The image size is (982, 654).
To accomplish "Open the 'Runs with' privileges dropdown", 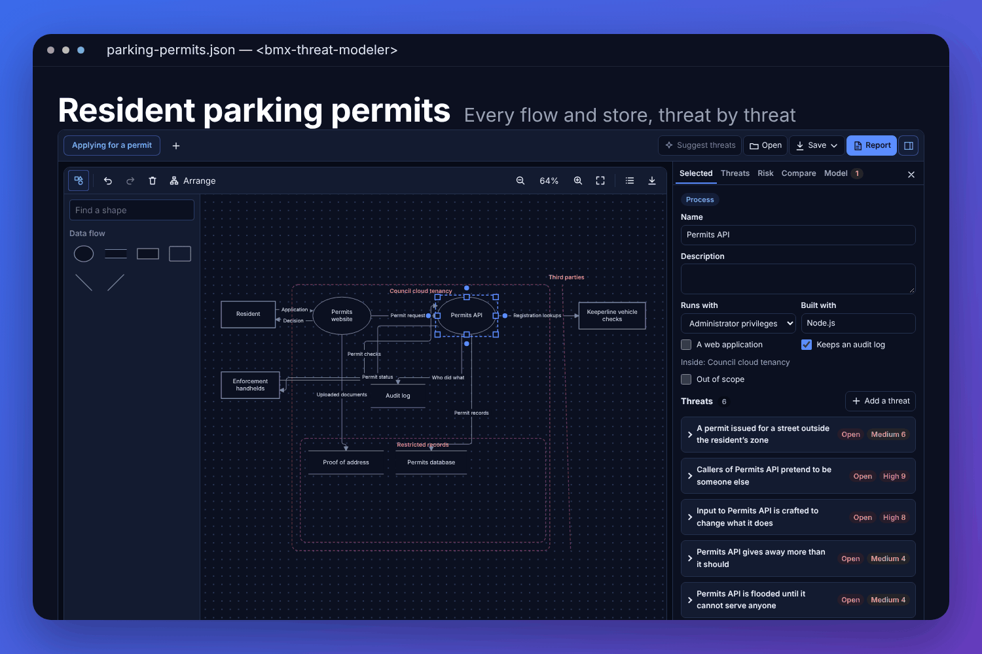I will pyautogui.click(x=738, y=324).
